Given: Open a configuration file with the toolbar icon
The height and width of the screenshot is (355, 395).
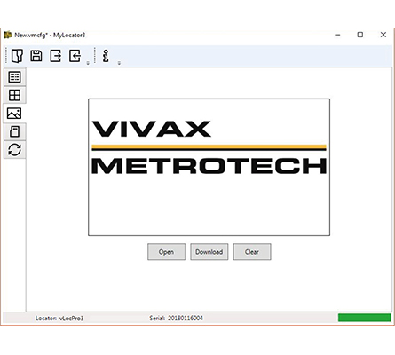Looking at the screenshot, I should point(17,56).
